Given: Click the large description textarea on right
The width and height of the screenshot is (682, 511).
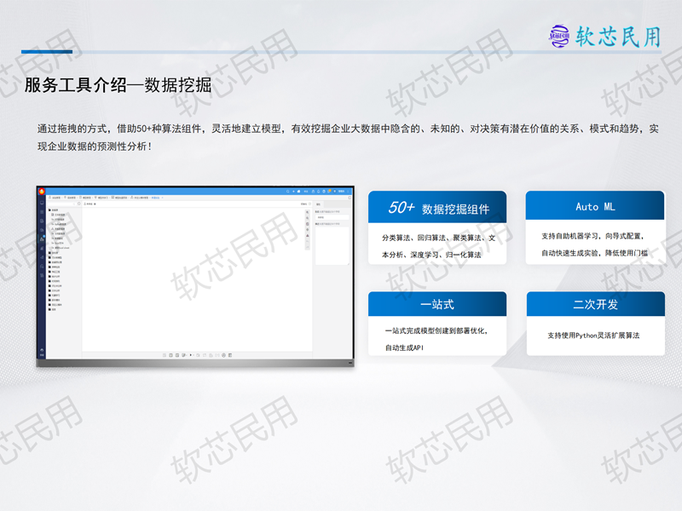Looking at the screenshot, I should [332, 245].
